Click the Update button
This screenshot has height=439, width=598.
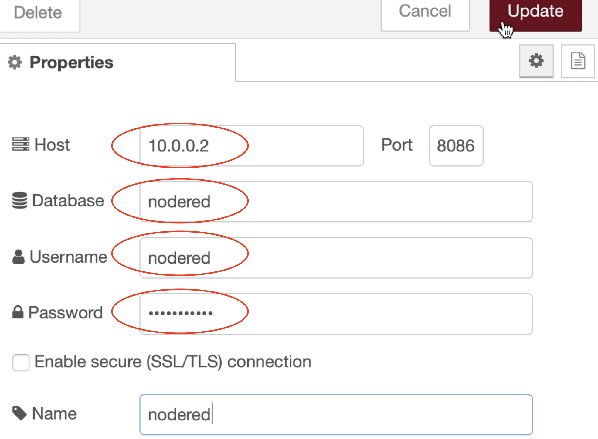pos(535,12)
